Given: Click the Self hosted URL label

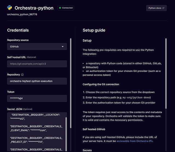Looking at the screenshot, I should pos(16,57).
